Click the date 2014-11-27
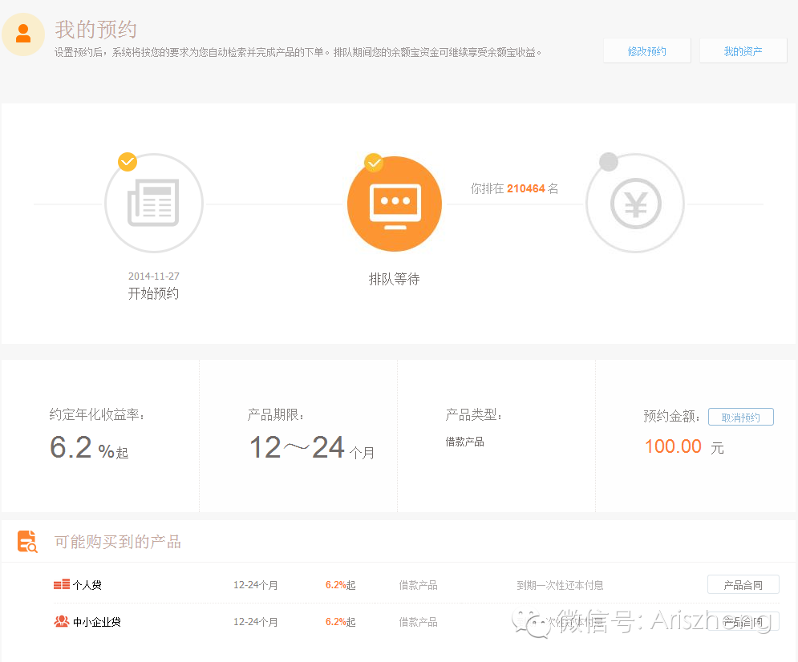798x662 pixels. tap(154, 276)
